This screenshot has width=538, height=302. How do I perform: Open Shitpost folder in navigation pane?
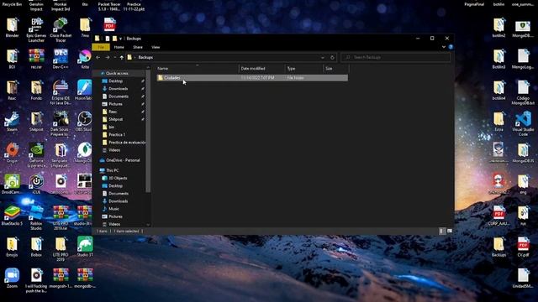[x=116, y=119]
